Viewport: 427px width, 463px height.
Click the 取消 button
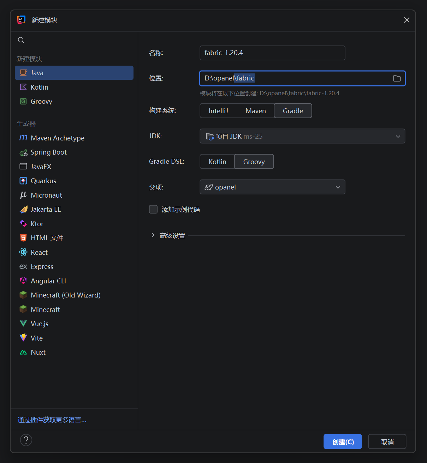tap(387, 441)
